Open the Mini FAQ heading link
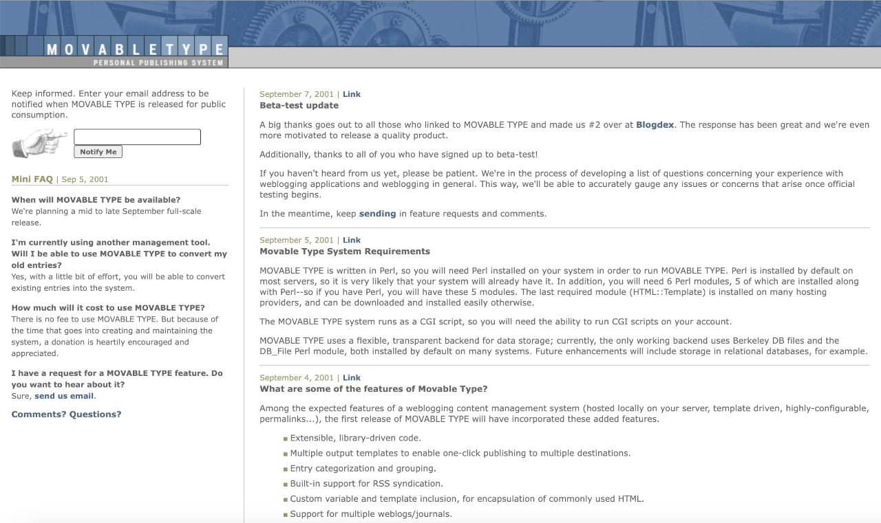The height and width of the screenshot is (523, 881). click(x=32, y=179)
